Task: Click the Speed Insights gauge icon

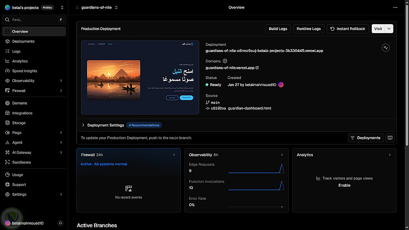Action: coord(7,71)
